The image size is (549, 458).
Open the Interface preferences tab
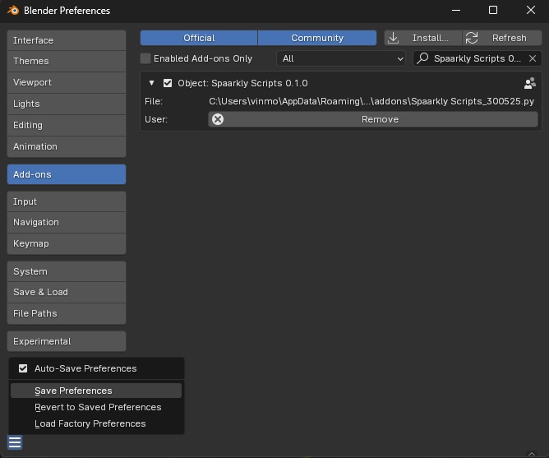(x=67, y=40)
